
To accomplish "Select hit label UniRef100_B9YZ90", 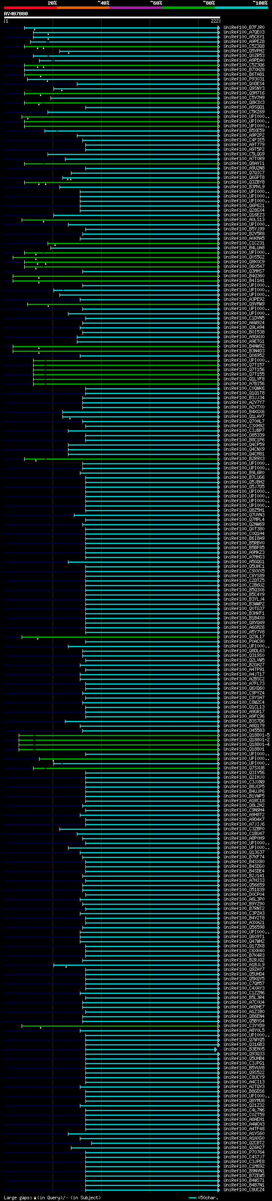I will pos(244,904).
